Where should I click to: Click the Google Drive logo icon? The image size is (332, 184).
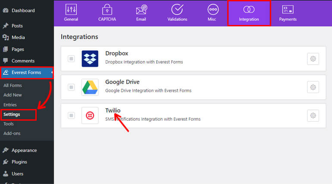pyautogui.click(x=90, y=87)
